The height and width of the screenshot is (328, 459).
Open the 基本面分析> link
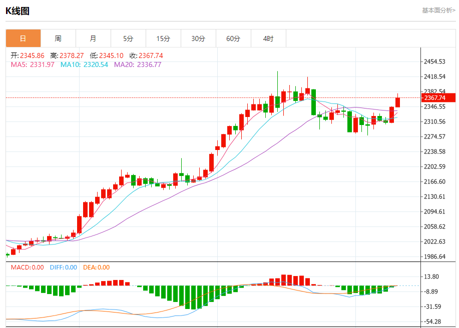438,10
